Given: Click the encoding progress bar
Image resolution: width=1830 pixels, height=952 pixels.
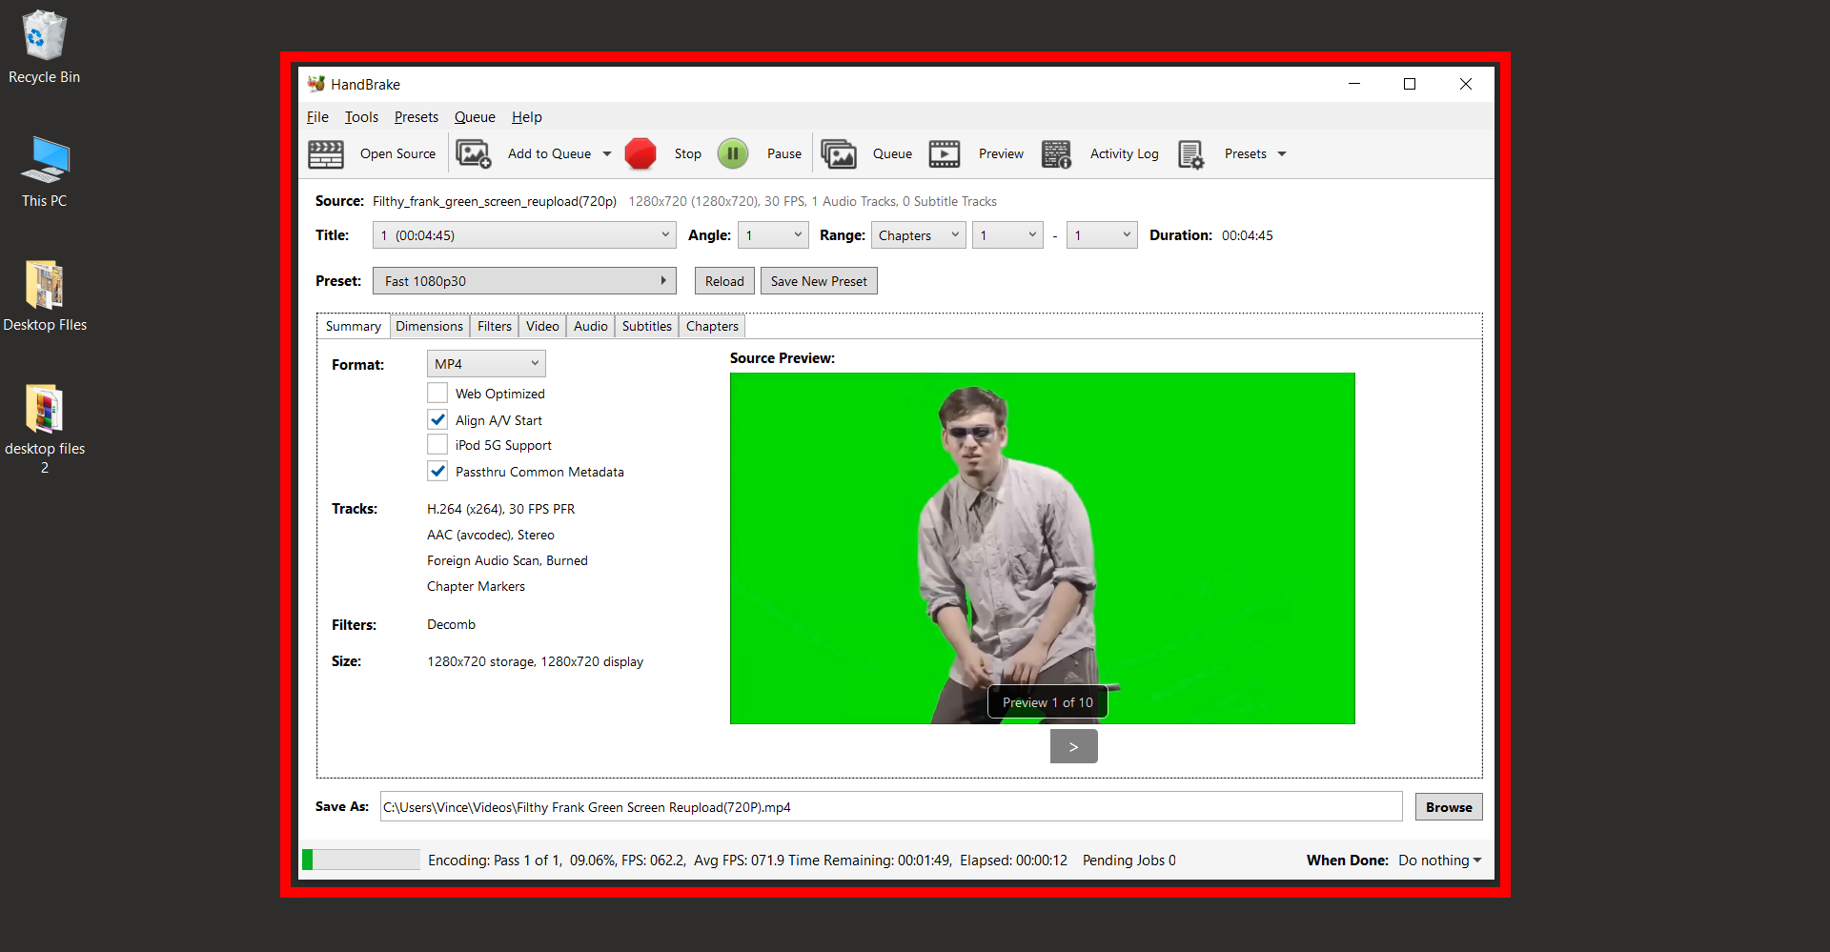Looking at the screenshot, I should pos(360,860).
